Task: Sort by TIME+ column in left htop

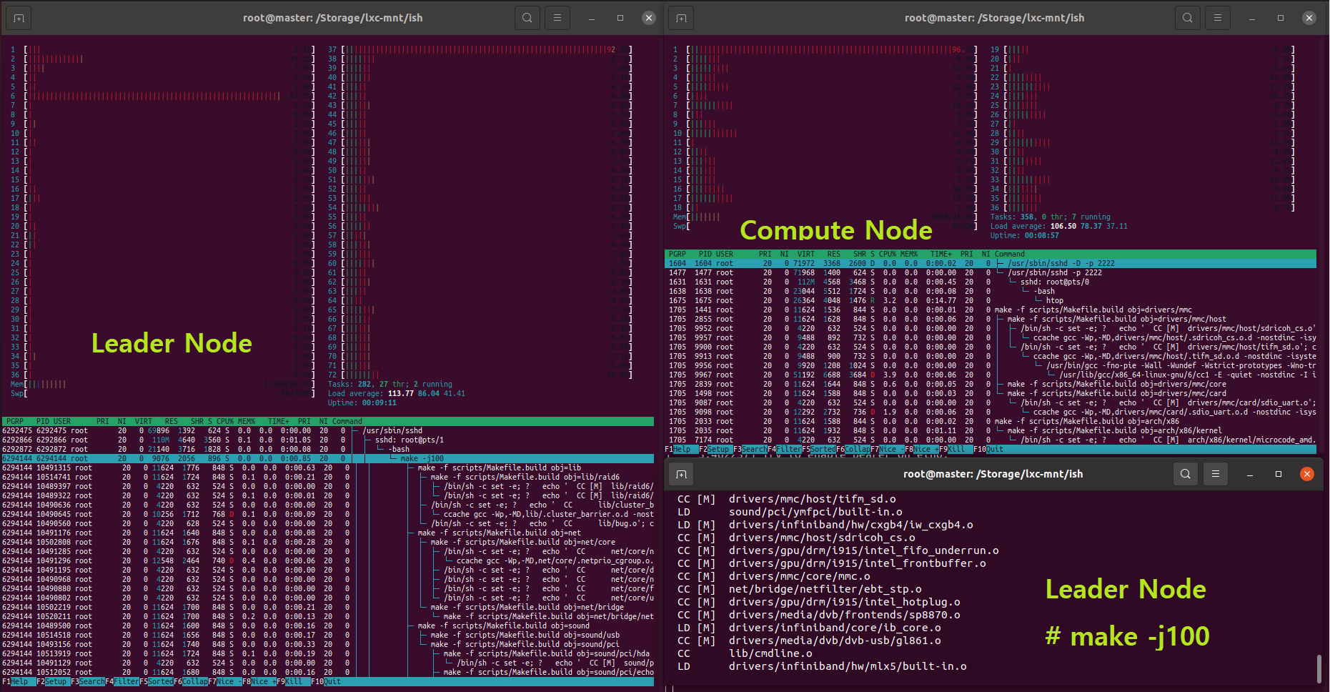Action: [x=279, y=422]
